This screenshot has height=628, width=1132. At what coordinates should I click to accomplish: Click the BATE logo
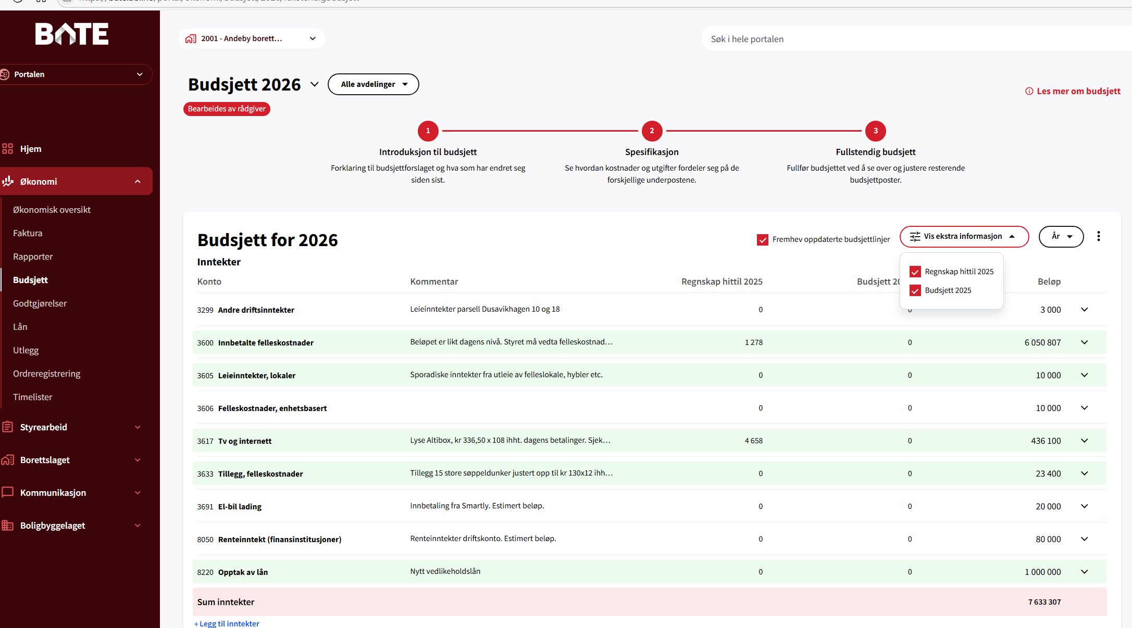[72, 34]
